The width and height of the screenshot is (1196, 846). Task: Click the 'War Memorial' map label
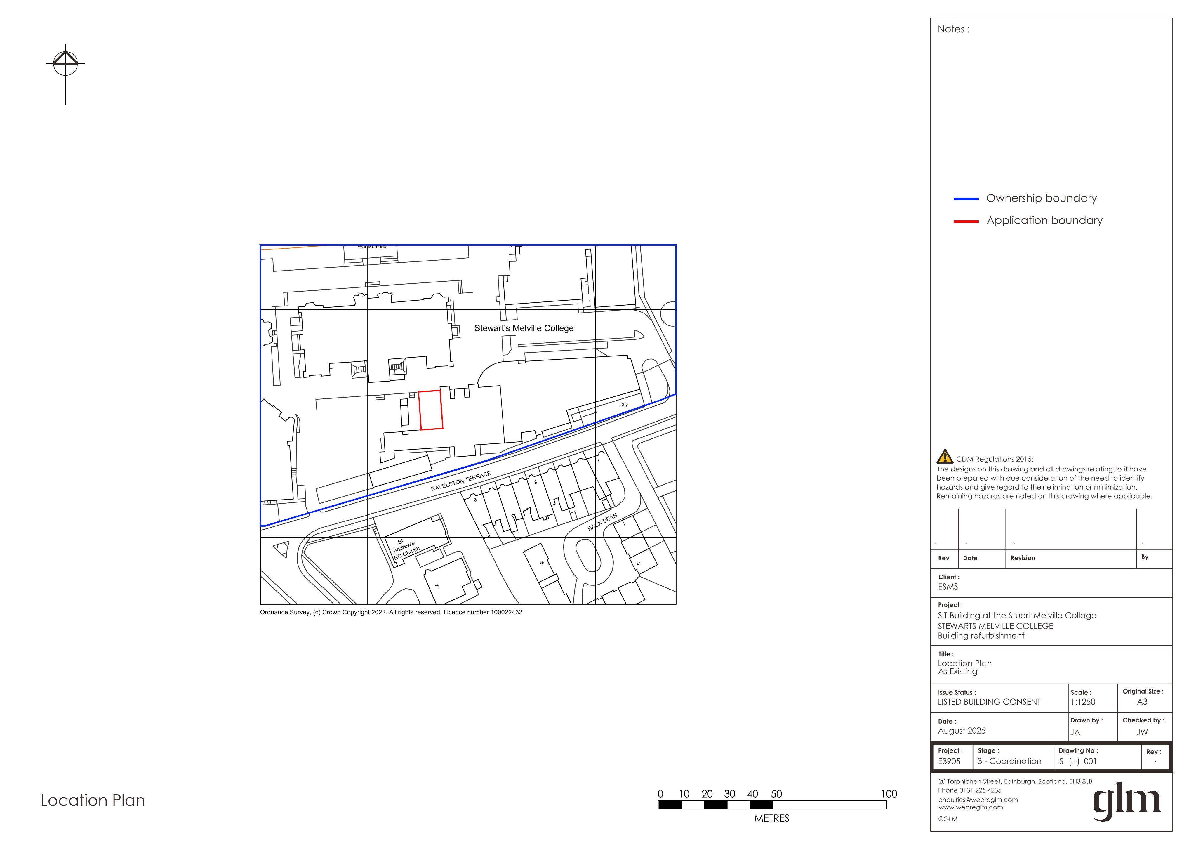(x=373, y=247)
